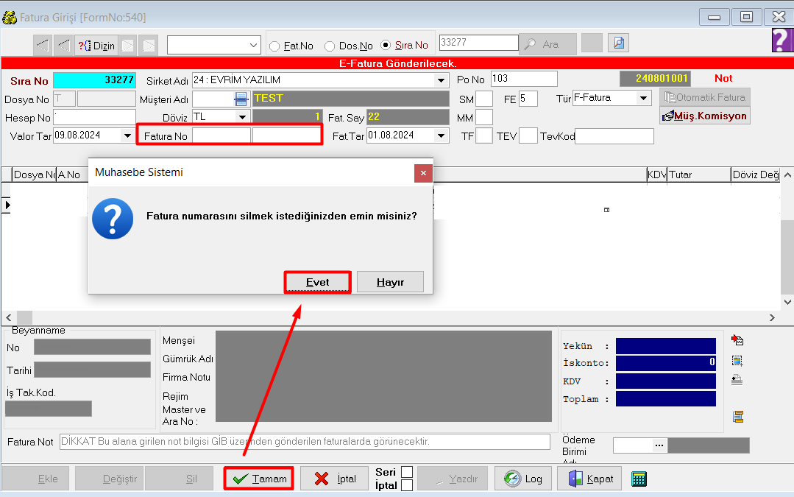
Task: Select the Dos.No radio button
Action: point(330,46)
